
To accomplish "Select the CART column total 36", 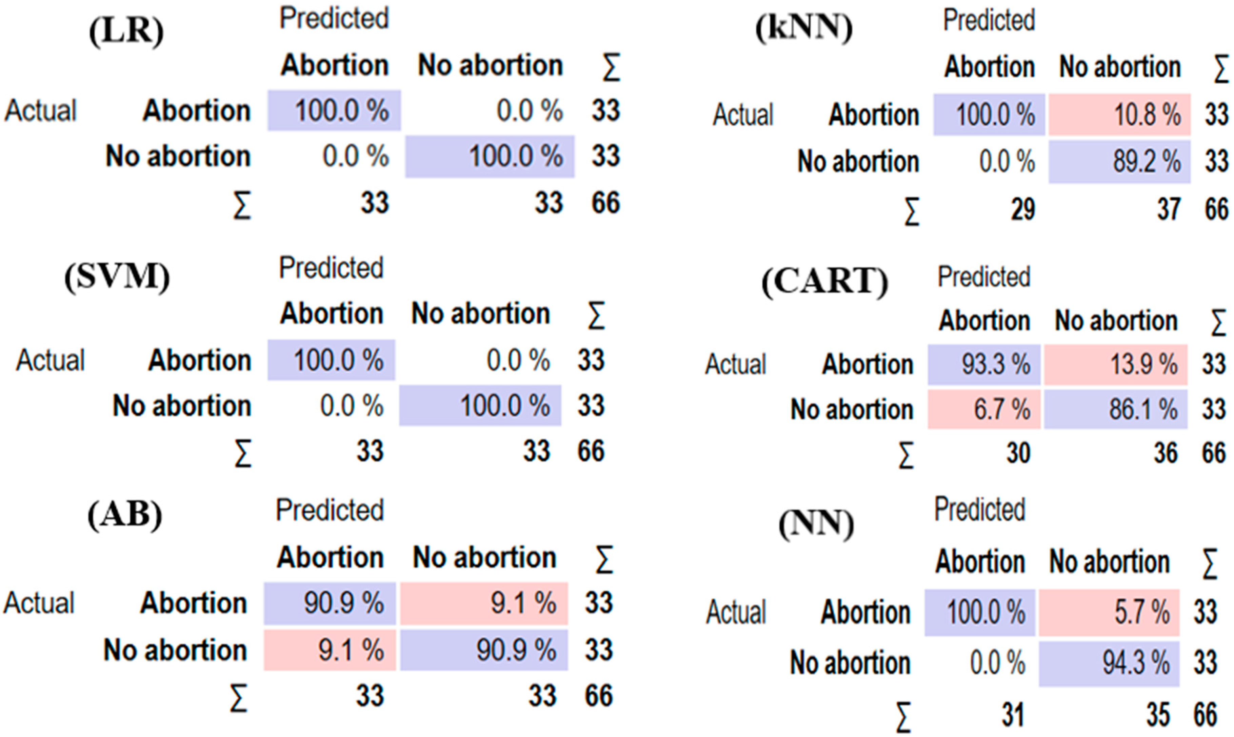I will (x=1165, y=453).
